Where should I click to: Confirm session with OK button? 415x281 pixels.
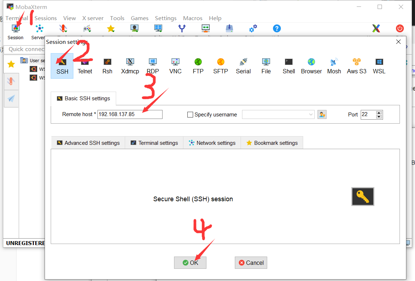tap(190, 263)
